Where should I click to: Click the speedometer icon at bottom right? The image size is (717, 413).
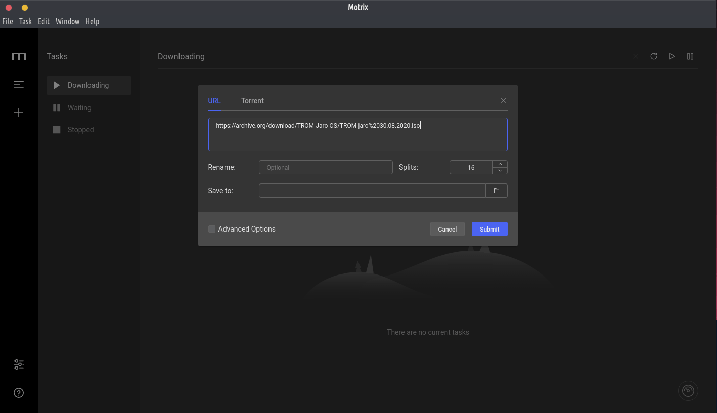(x=688, y=391)
